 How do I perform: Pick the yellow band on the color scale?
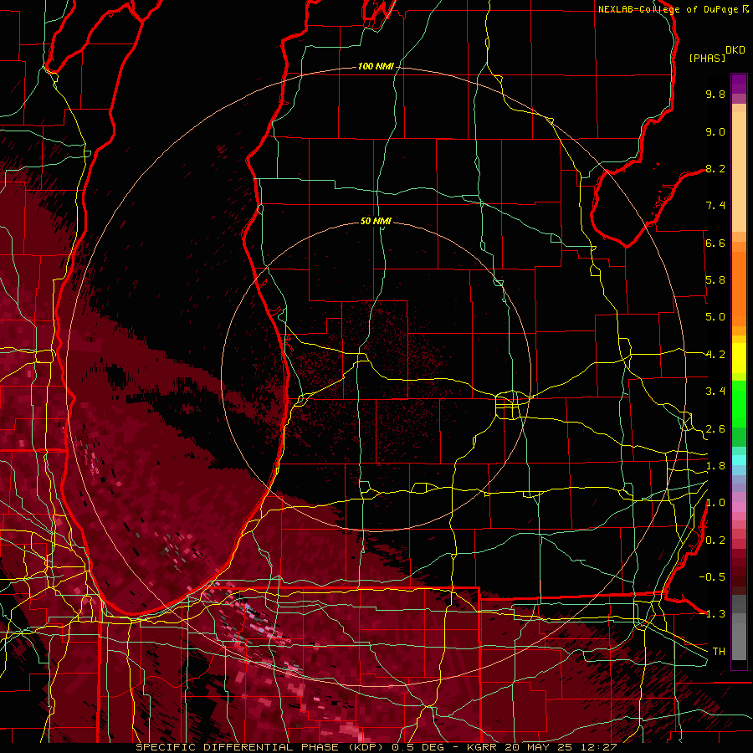point(739,358)
